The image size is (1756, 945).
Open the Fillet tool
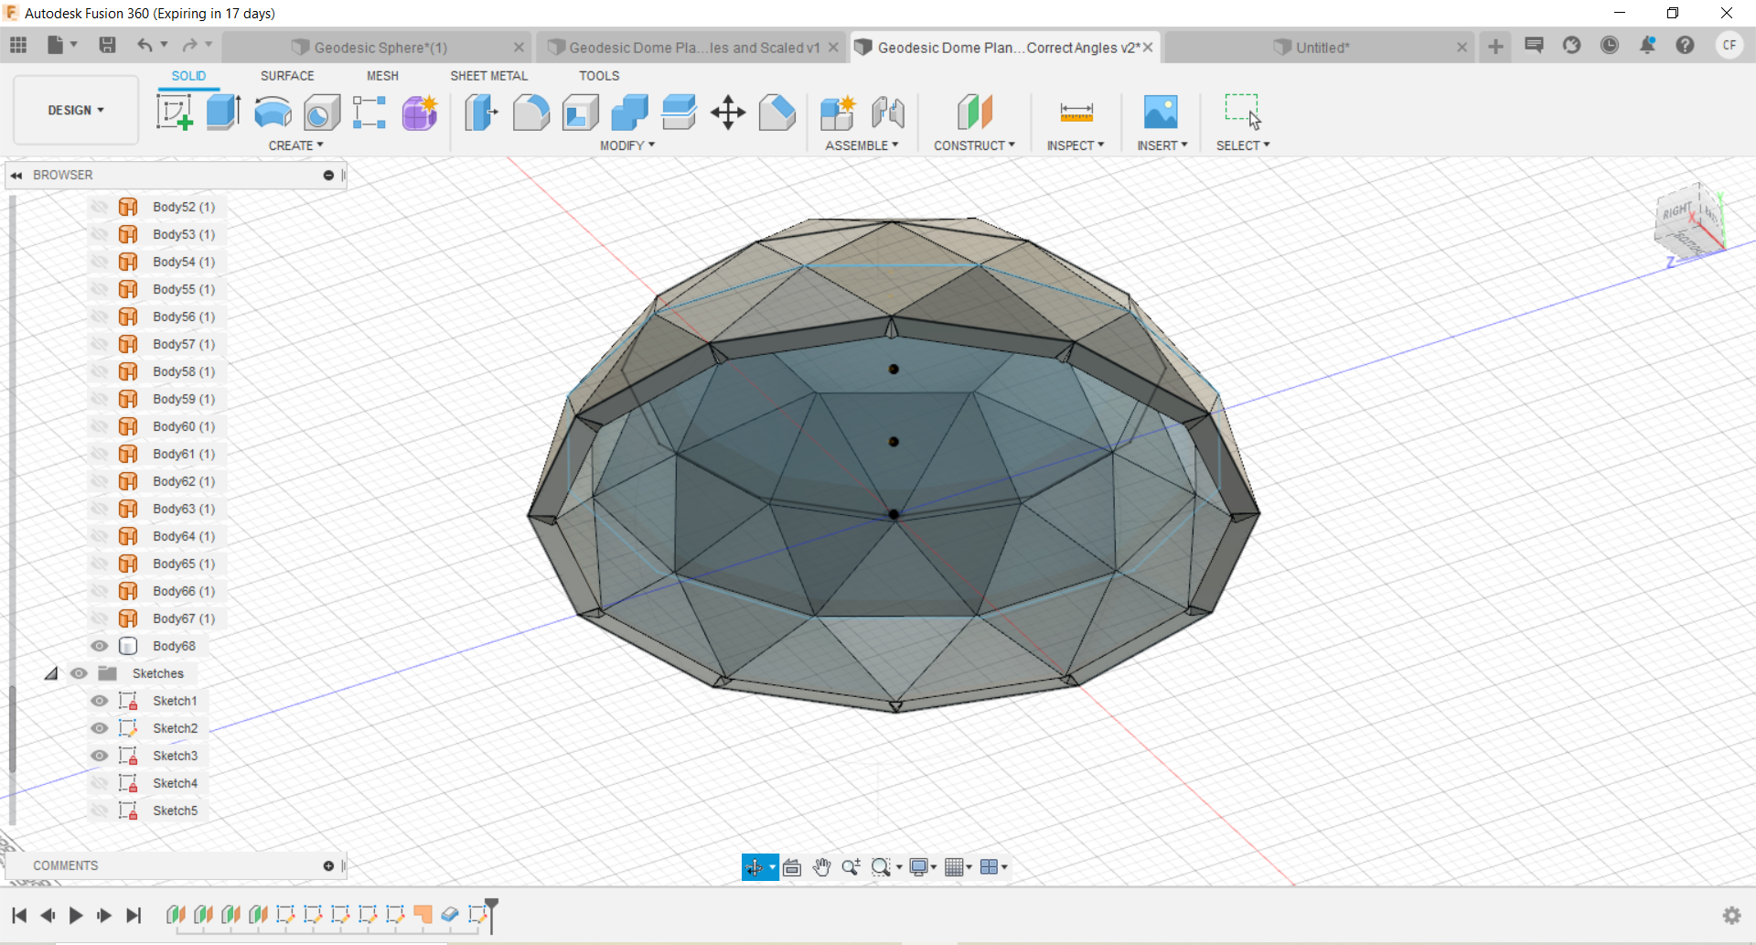531,112
